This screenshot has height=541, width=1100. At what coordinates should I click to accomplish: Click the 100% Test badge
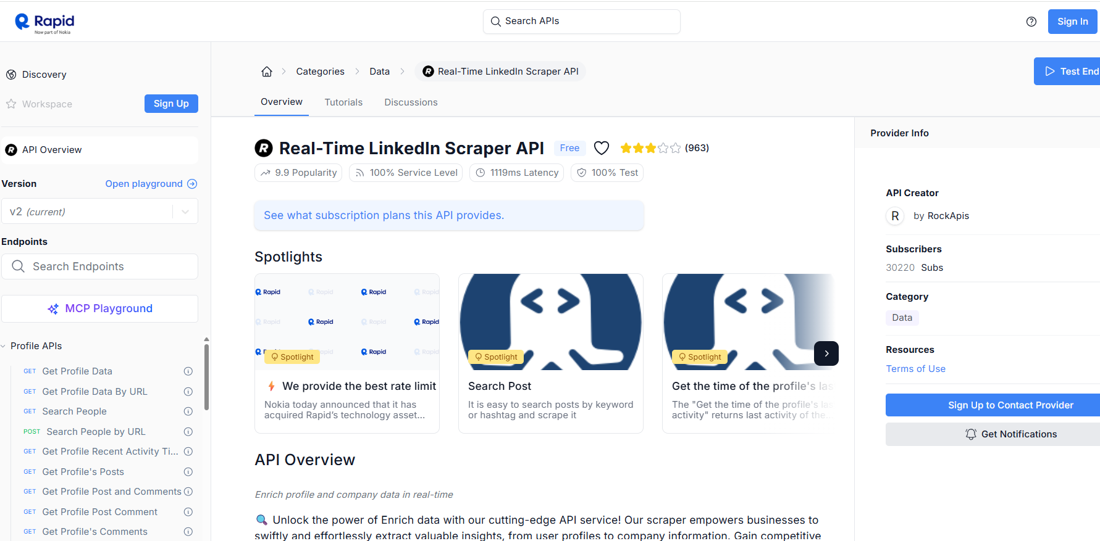[x=607, y=173]
